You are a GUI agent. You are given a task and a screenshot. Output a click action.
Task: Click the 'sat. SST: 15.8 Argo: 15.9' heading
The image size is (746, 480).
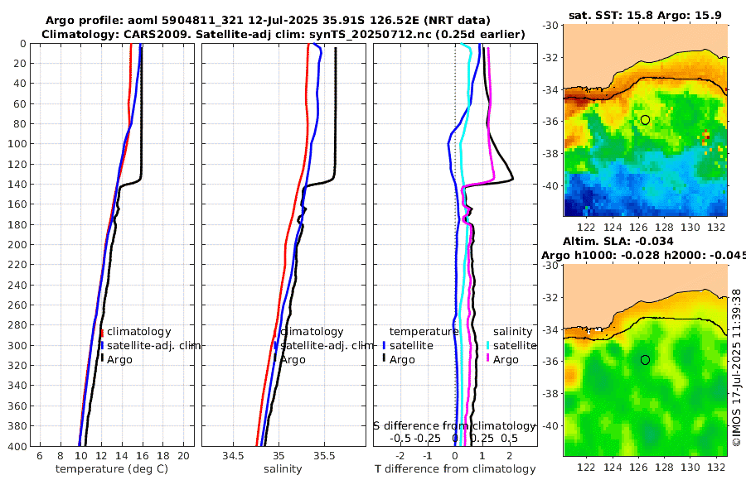[645, 15]
